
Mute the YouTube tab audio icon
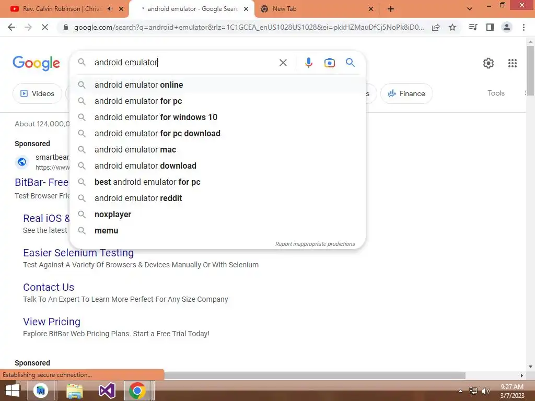110,9
